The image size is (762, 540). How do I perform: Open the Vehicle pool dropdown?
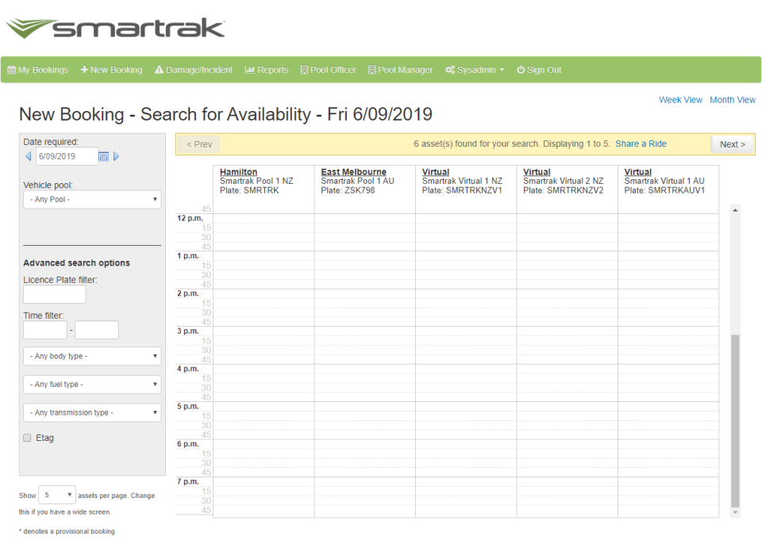(92, 200)
